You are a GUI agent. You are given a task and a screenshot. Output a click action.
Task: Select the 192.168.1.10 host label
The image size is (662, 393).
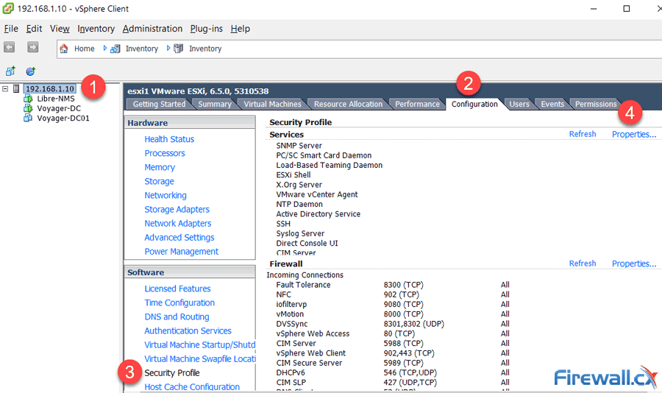50,89
